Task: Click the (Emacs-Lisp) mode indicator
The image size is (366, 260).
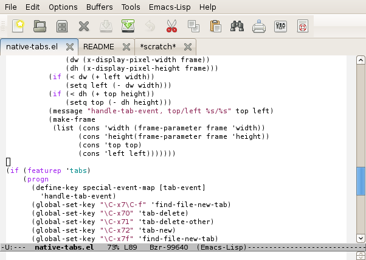Action: pos(221,247)
